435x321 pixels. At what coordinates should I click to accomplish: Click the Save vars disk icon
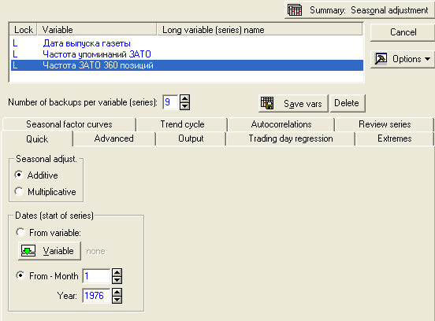click(x=267, y=103)
